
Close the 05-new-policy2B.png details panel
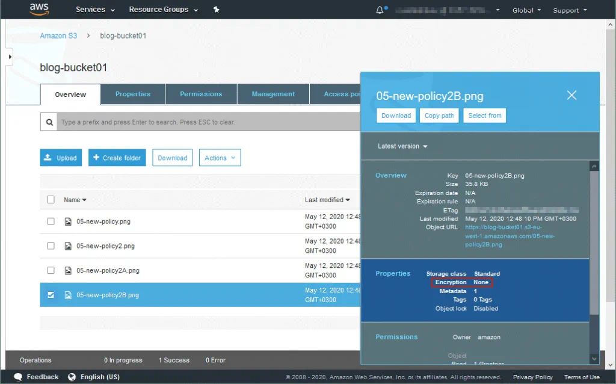[x=571, y=95]
